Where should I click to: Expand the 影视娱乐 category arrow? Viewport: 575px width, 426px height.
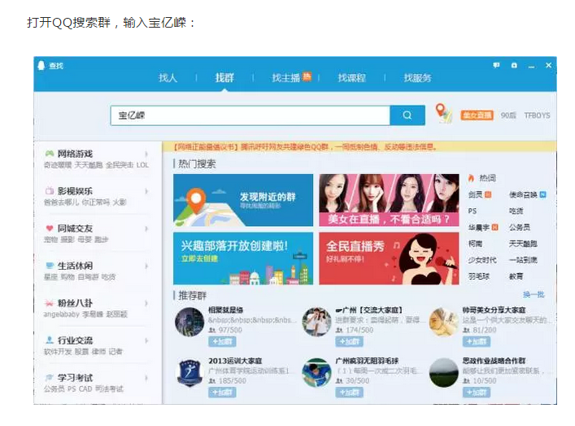click(x=146, y=191)
